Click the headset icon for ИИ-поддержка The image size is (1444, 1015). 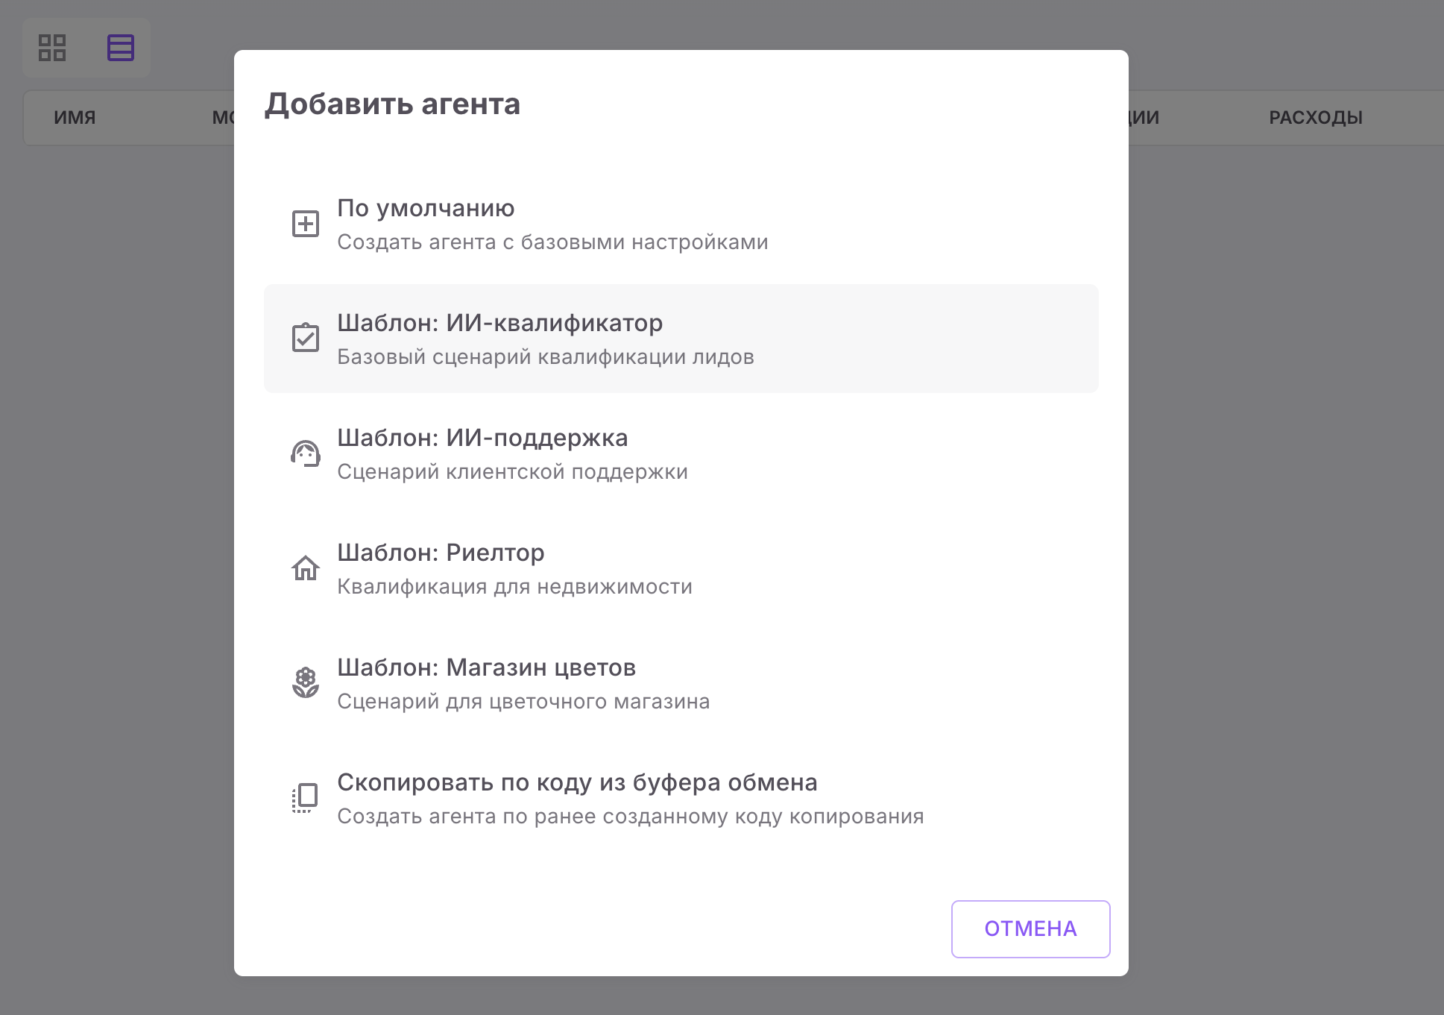305,453
